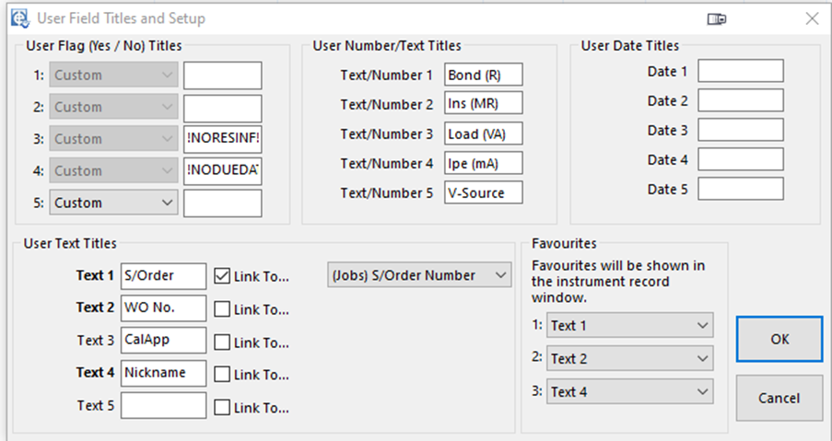
Task: Click the Bond (R) text field
Action: [483, 75]
